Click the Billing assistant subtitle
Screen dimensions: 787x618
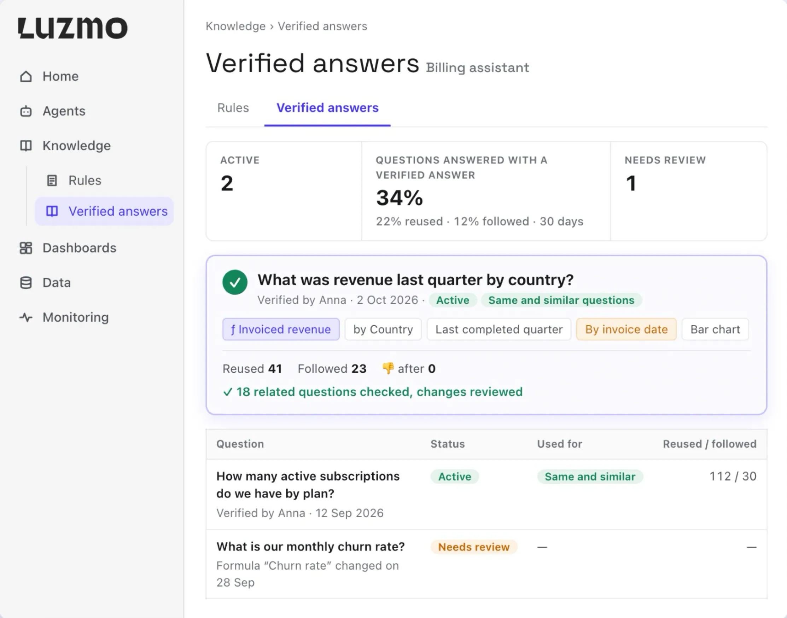pyautogui.click(x=477, y=68)
